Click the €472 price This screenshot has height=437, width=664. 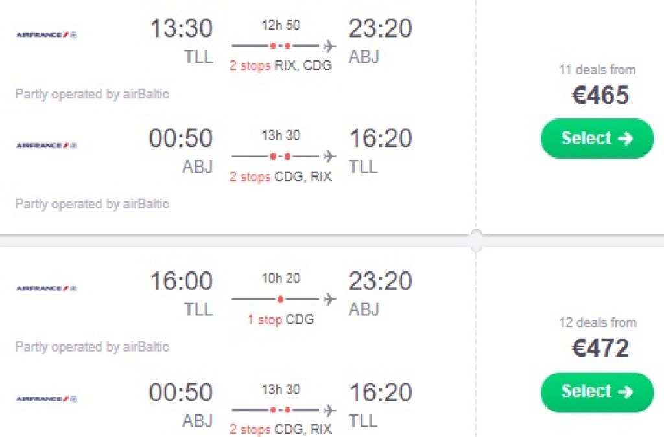pos(600,349)
